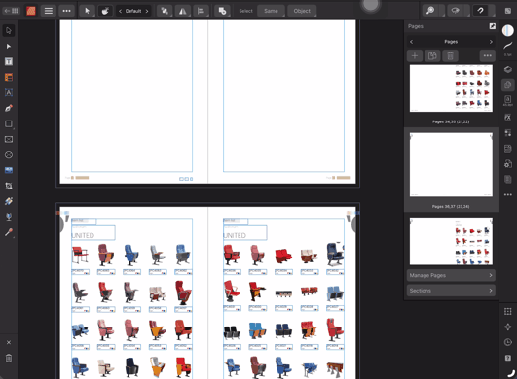Select the Rectangle shape tool
Image resolution: width=517 pixels, height=379 pixels.
coord(9,123)
